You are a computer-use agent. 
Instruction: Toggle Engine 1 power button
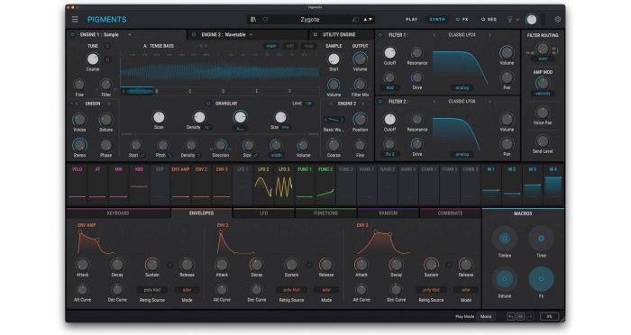72,34
